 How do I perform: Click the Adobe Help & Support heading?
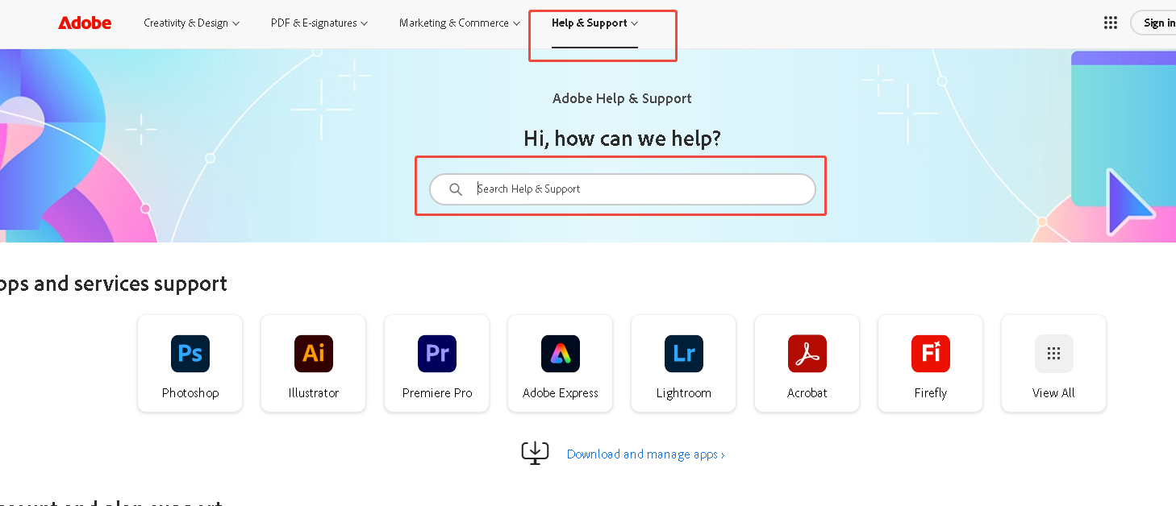622,98
